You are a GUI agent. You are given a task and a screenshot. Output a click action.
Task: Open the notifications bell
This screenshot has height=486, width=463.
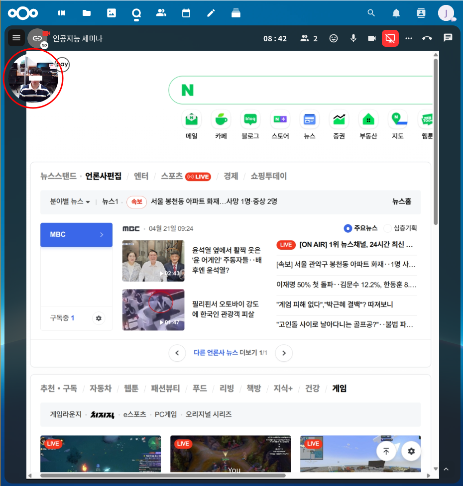pos(396,13)
